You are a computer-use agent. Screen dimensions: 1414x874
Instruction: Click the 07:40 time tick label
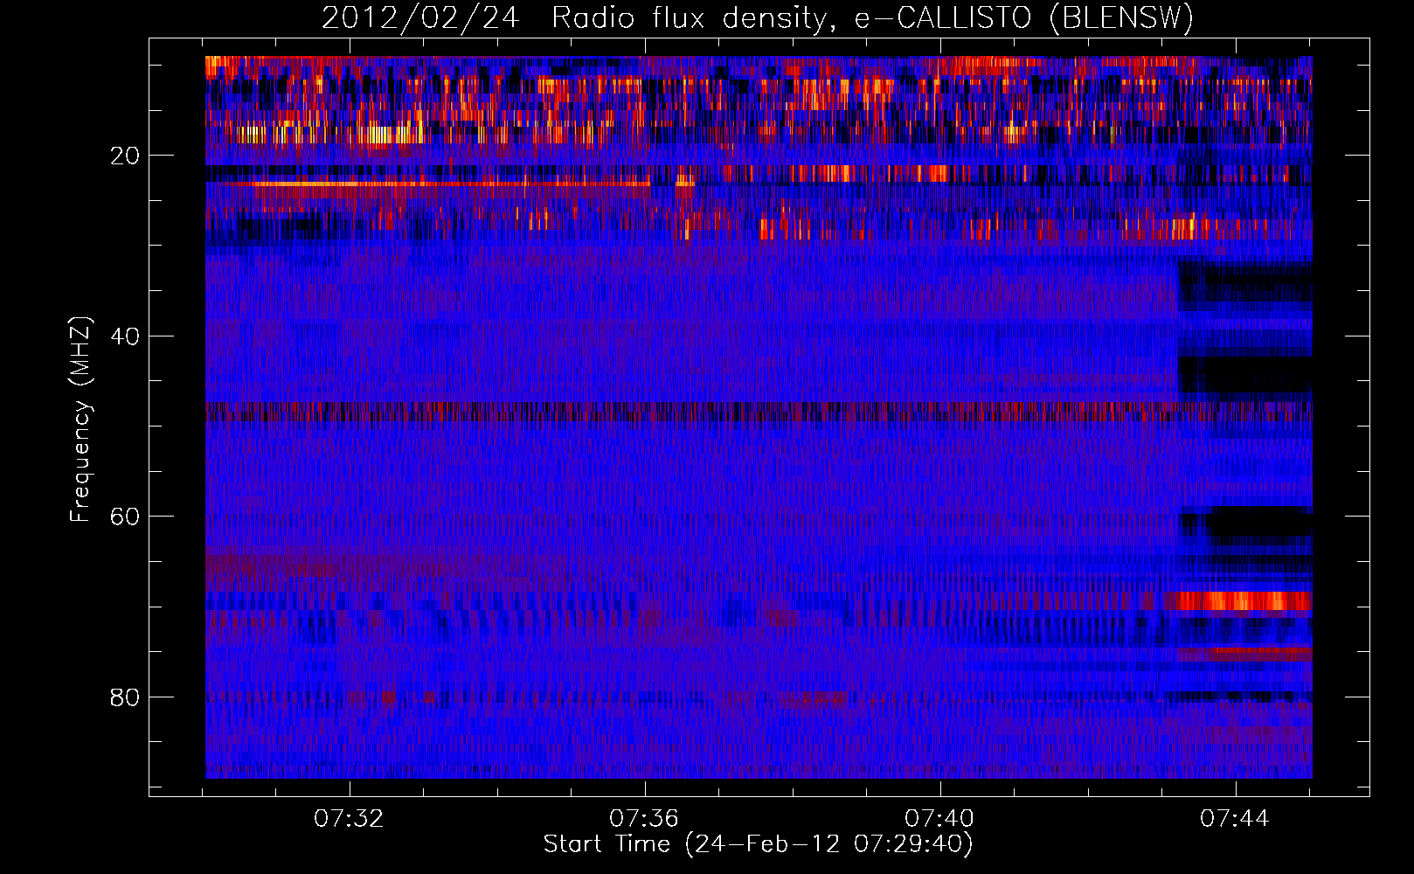coord(939,819)
